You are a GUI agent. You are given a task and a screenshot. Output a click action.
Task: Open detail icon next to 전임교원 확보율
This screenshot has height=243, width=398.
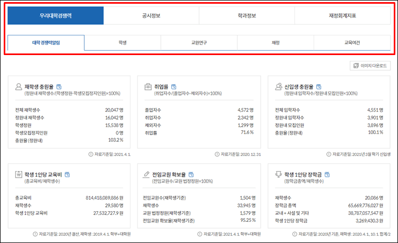click(x=191, y=174)
